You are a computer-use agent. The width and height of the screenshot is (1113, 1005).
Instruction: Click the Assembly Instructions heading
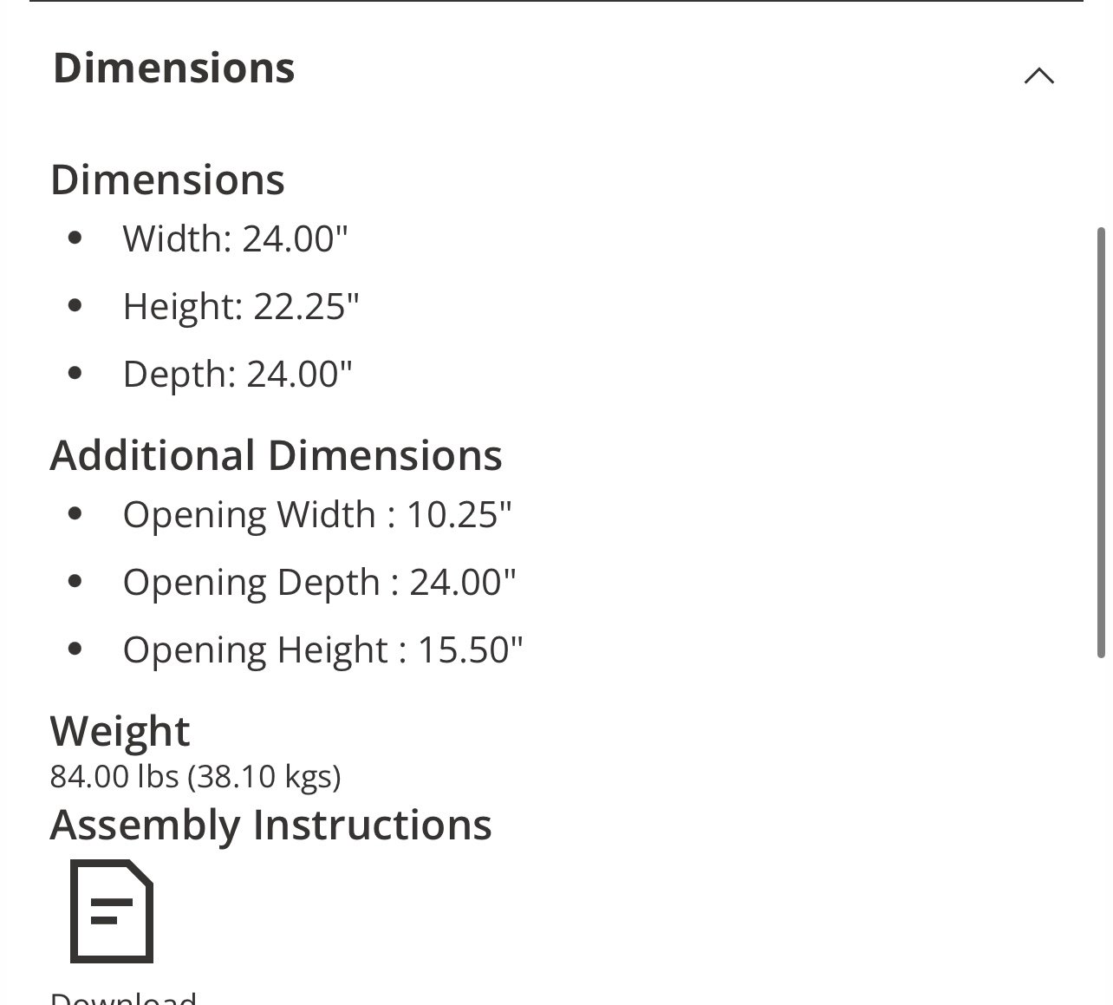270,825
